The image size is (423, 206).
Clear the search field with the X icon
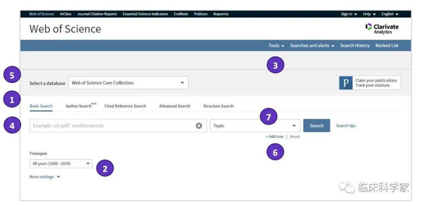coord(199,126)
